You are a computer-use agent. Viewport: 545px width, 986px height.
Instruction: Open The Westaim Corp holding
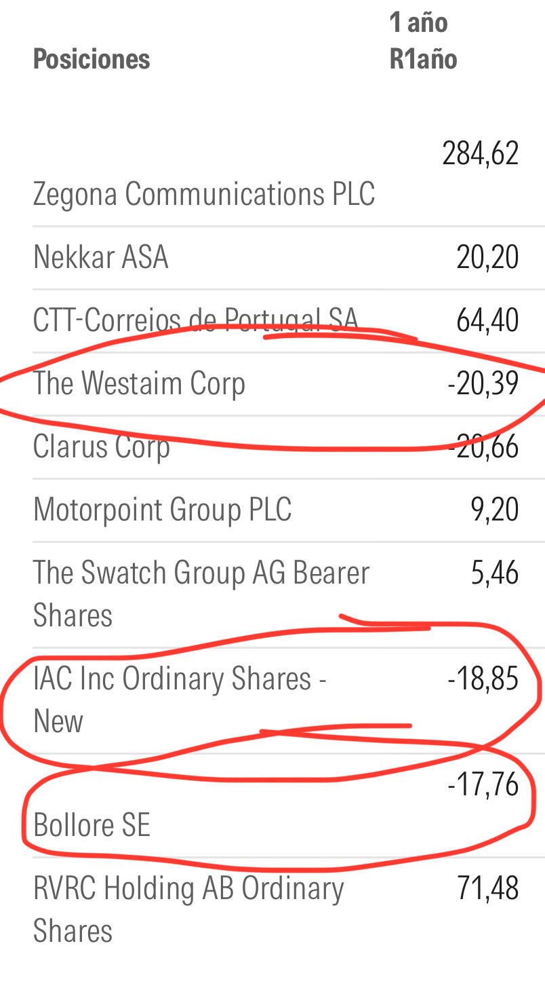coord(139,383)
